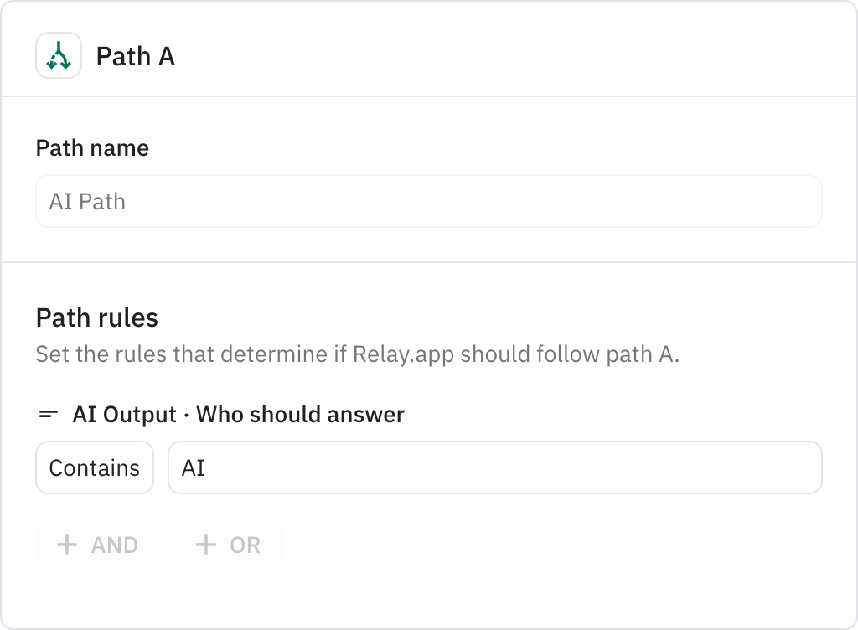The height and width of the screenshot is (630, 858).
Task: Click the Path rules heading
Action: (98, 318)
